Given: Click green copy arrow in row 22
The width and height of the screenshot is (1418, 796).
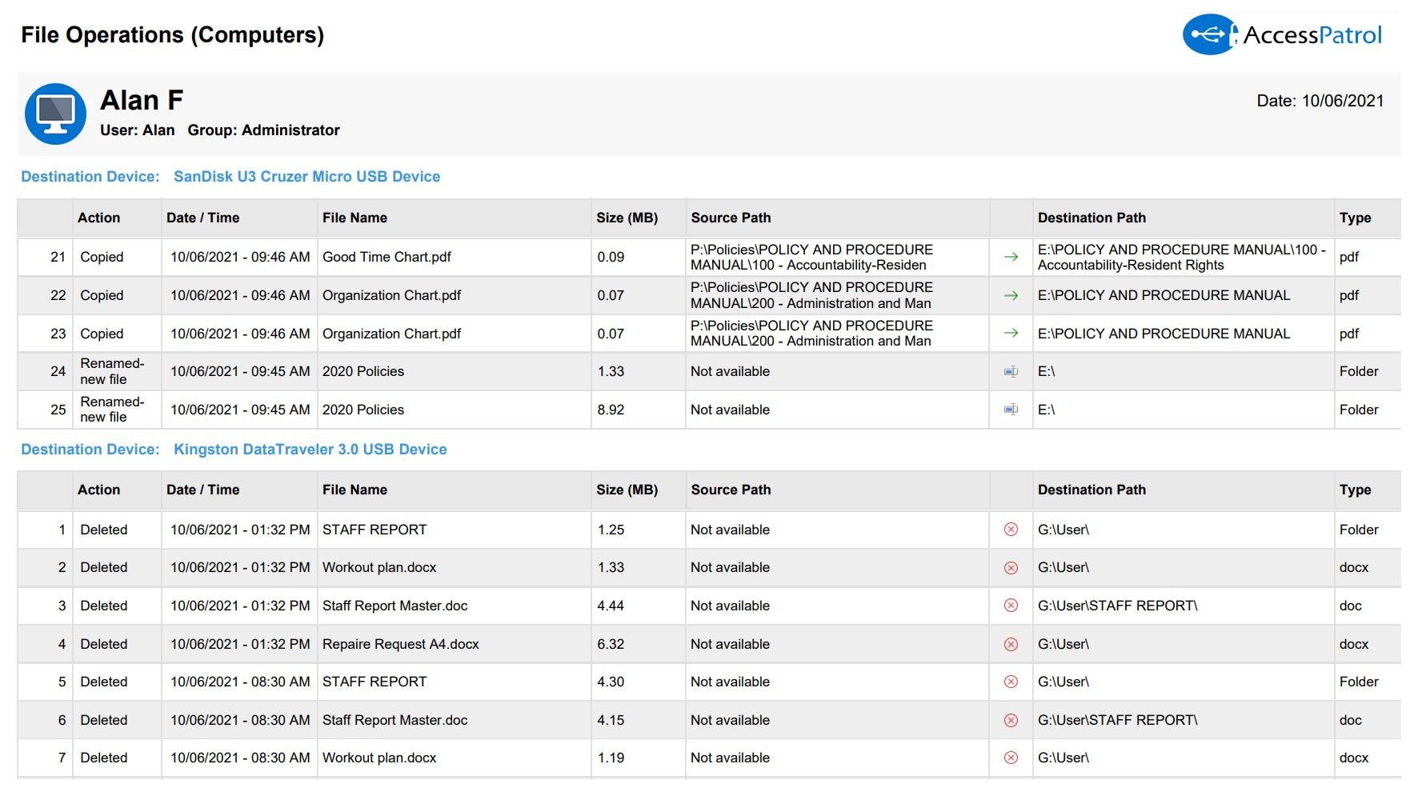Looking at the screenshot, I should click(x=1011, y=295).
